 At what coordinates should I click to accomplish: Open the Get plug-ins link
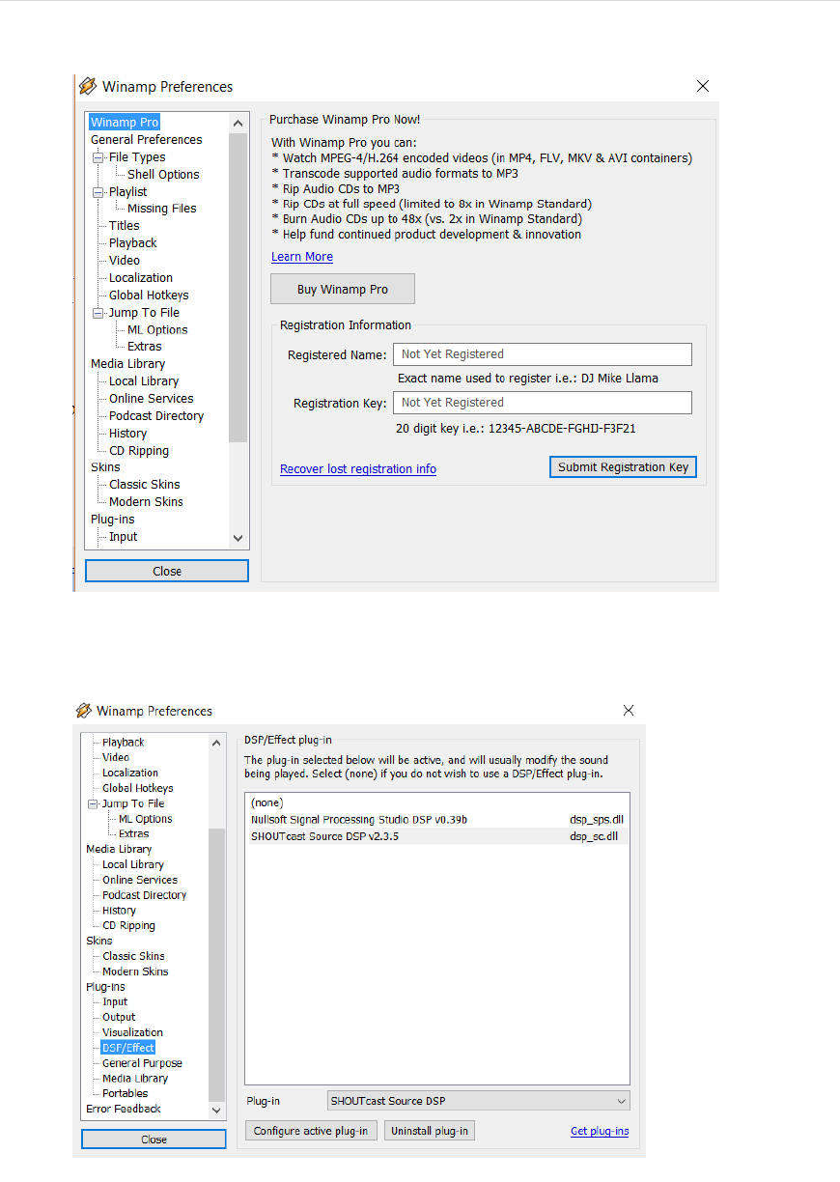(x=600, y=1132)
